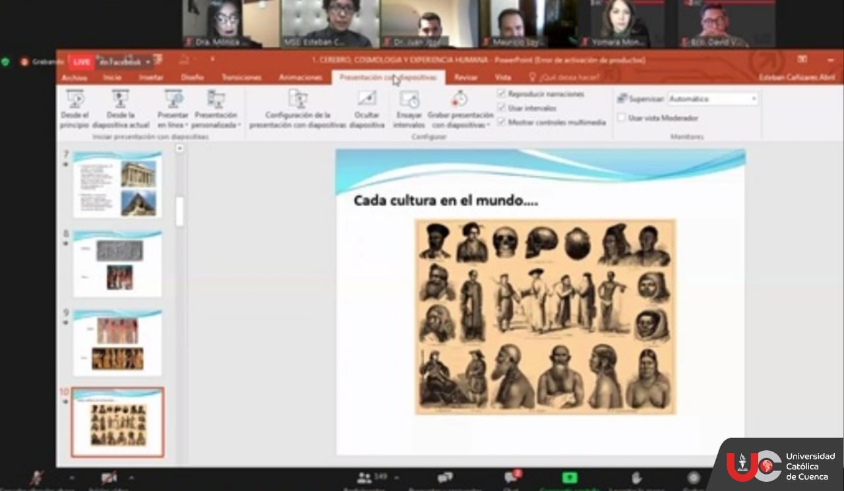Open the Participants panel icon in Zoom bar
Image resolution: width=844 pixels, height=491 pixels.
(x=364, y=478)
